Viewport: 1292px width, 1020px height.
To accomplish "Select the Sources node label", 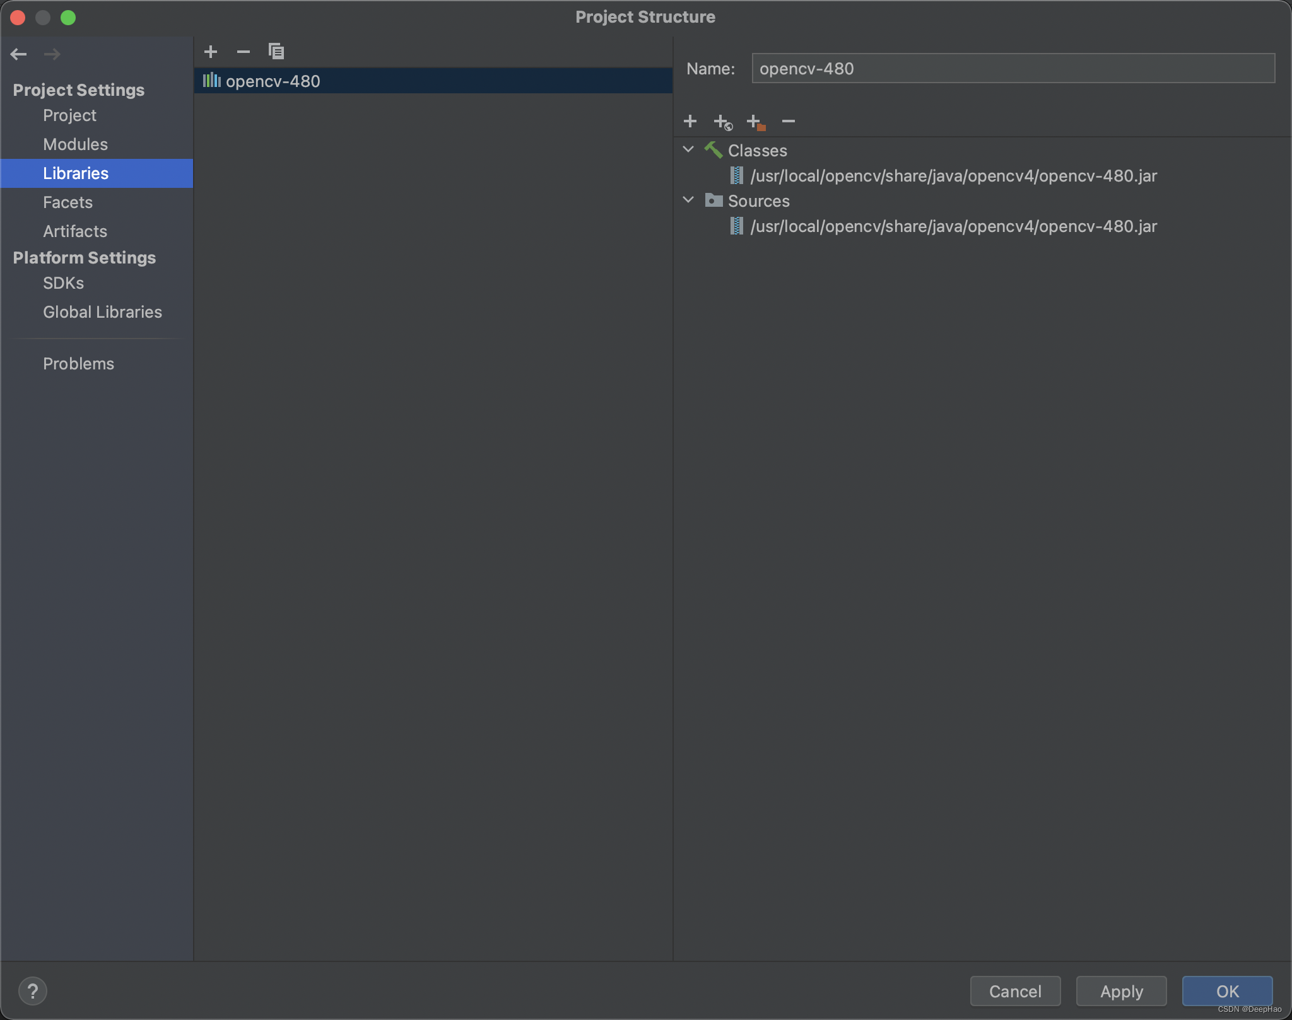I will [759, 200].
